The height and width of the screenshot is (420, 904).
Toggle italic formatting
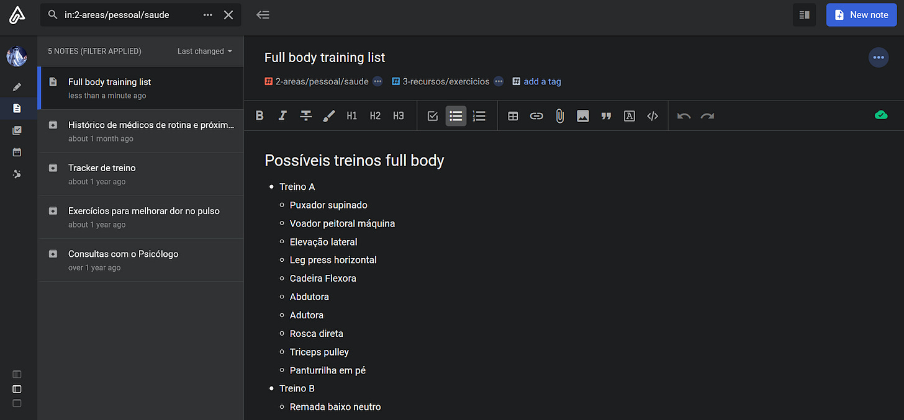pyautogui.click(x=282, y=115)
